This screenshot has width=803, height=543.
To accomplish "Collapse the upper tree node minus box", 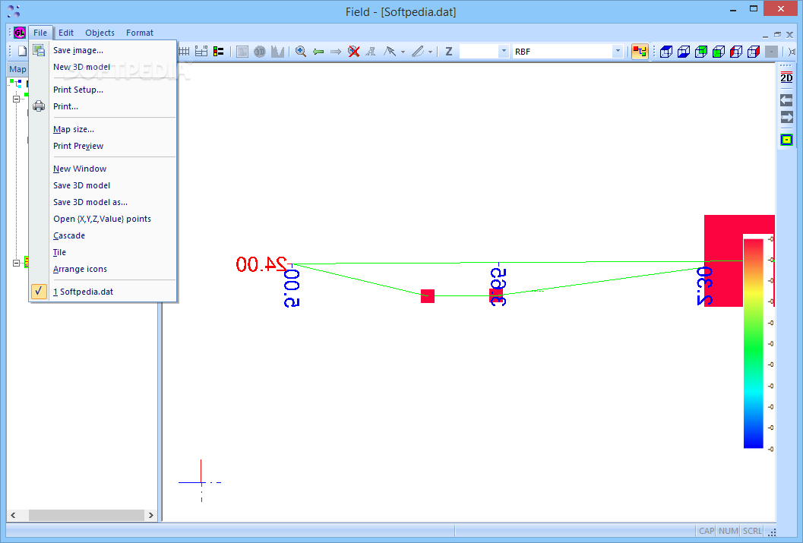I will [x=17, y=99].
